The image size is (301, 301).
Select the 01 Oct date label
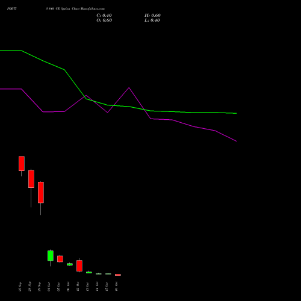(x=49, y=287)
